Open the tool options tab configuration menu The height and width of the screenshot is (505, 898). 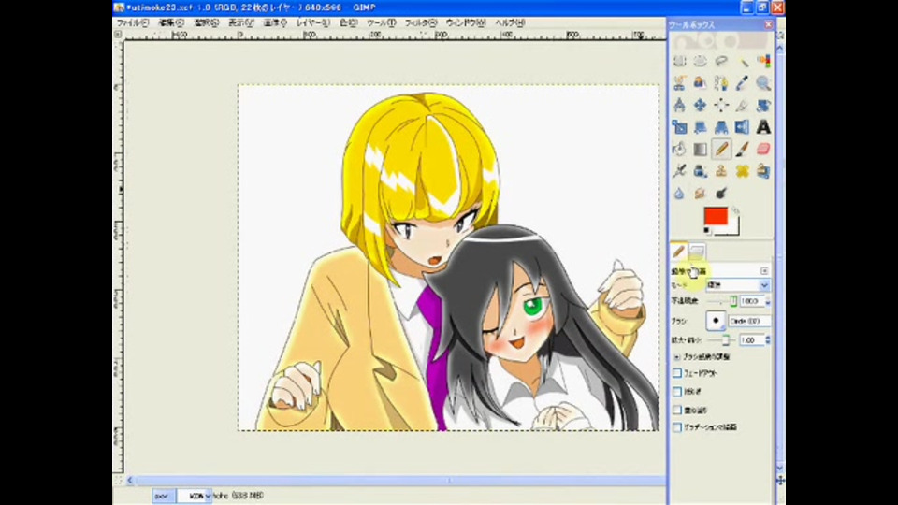click(x=764, y=271)
